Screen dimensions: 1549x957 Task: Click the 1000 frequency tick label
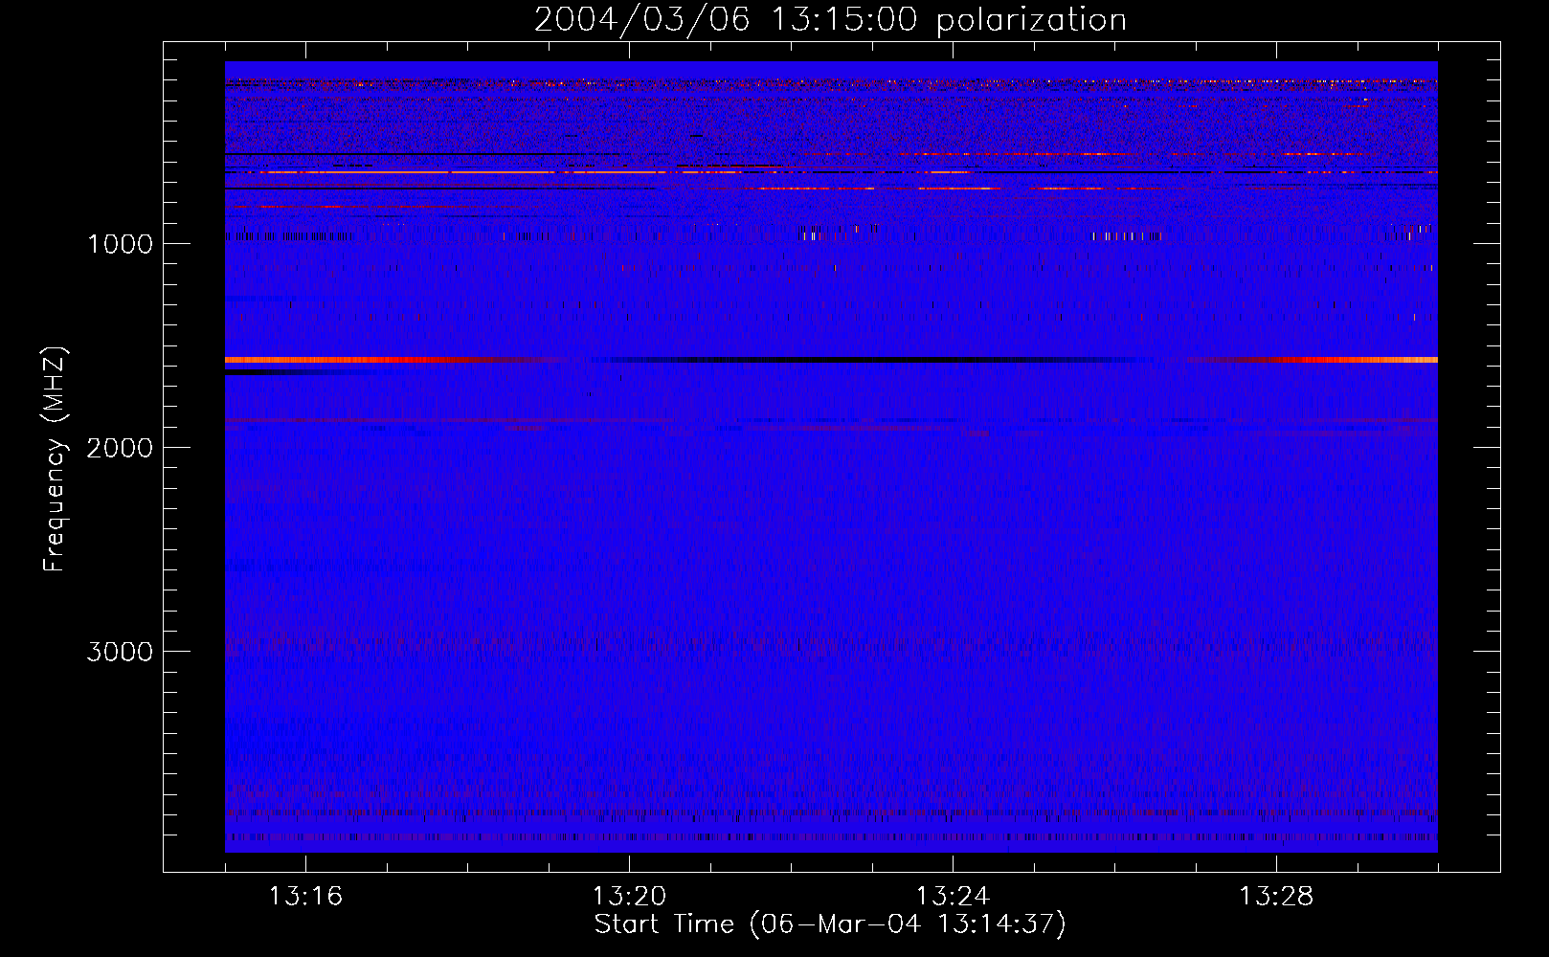pos(120,244)
